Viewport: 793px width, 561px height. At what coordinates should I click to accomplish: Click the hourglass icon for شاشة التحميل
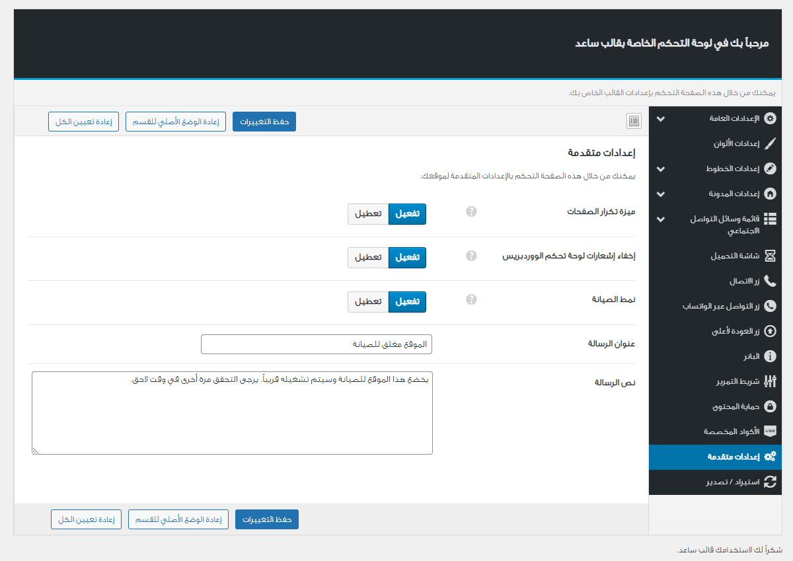point(770,255)
